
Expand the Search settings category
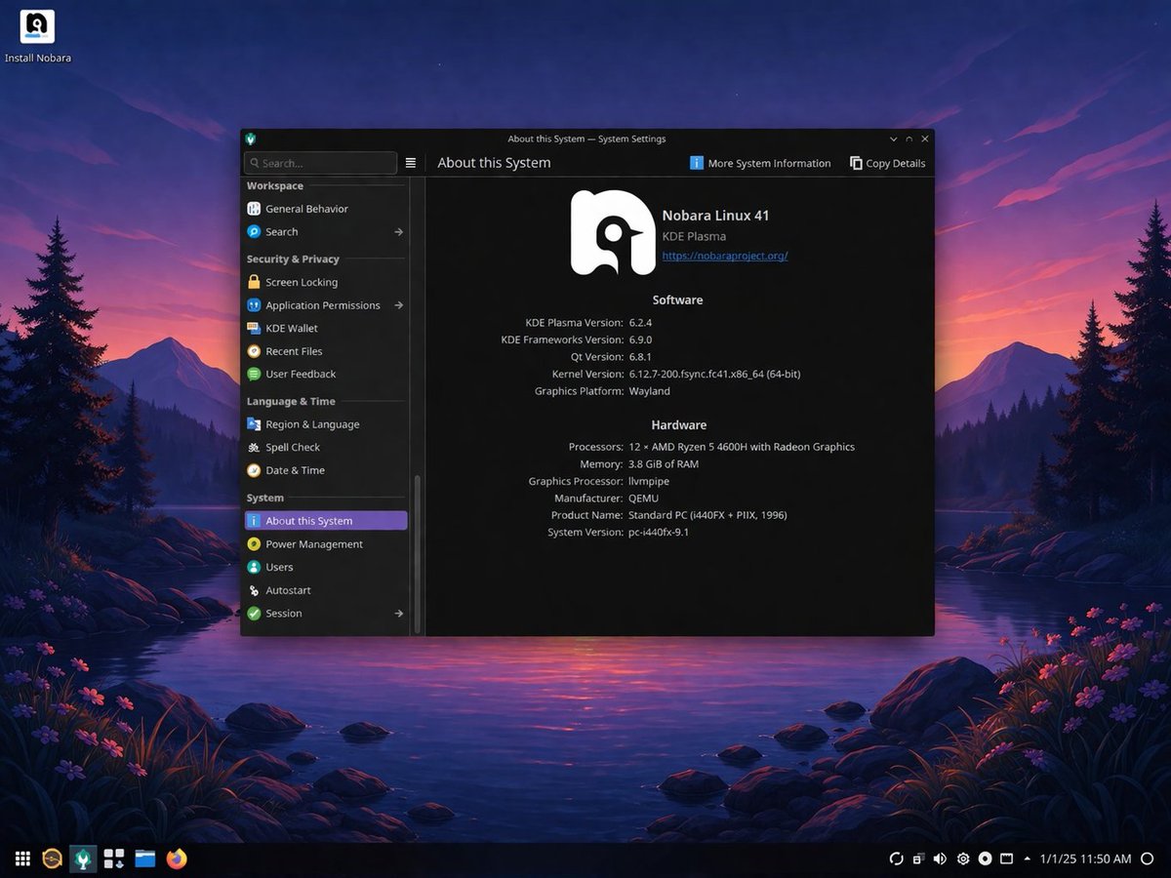pos(326,232)
